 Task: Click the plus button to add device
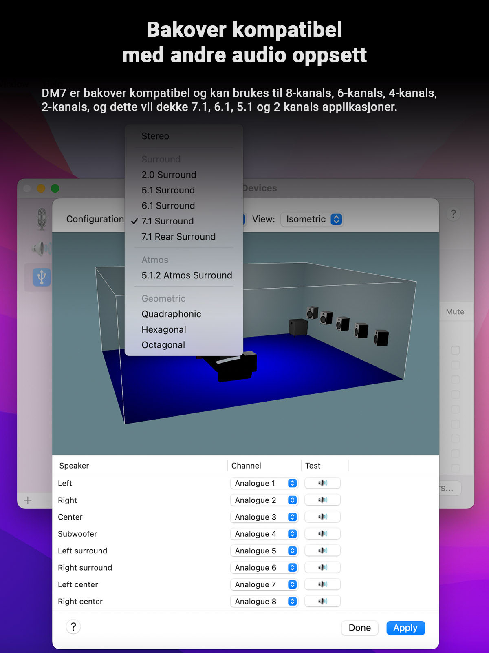click(28, 500)
